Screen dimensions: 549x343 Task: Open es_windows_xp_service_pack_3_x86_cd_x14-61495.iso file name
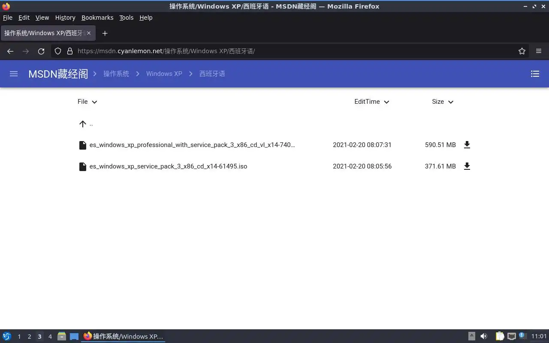pyautogui.click(x=169, y=166)
